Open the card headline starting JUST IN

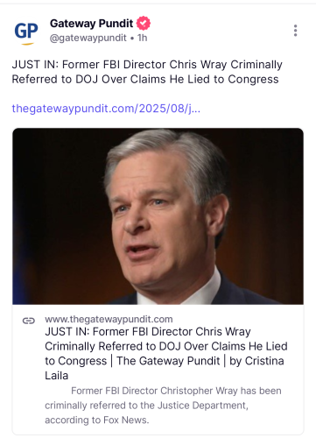(x=166, y=354)
